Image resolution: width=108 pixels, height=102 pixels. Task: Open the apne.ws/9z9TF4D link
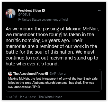click(27, 87)
